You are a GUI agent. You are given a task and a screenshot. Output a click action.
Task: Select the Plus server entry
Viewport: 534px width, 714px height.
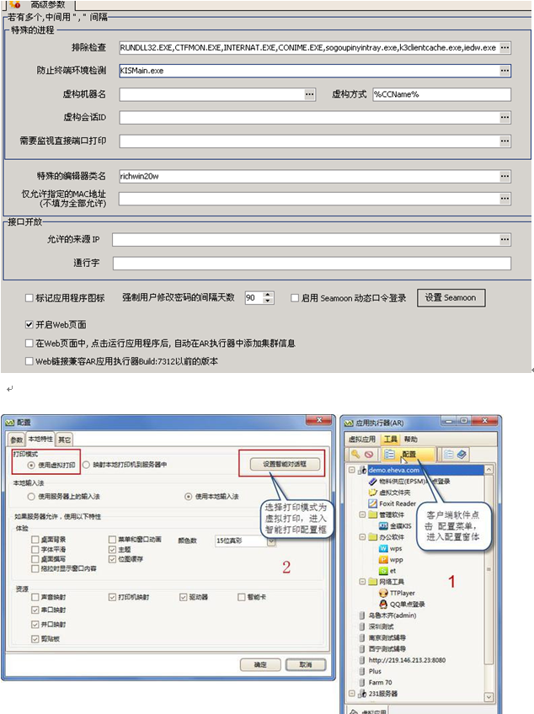pos(370,671)
